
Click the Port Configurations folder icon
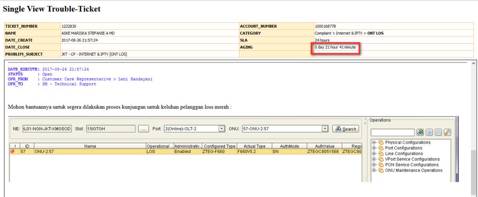tap(381, 148)
